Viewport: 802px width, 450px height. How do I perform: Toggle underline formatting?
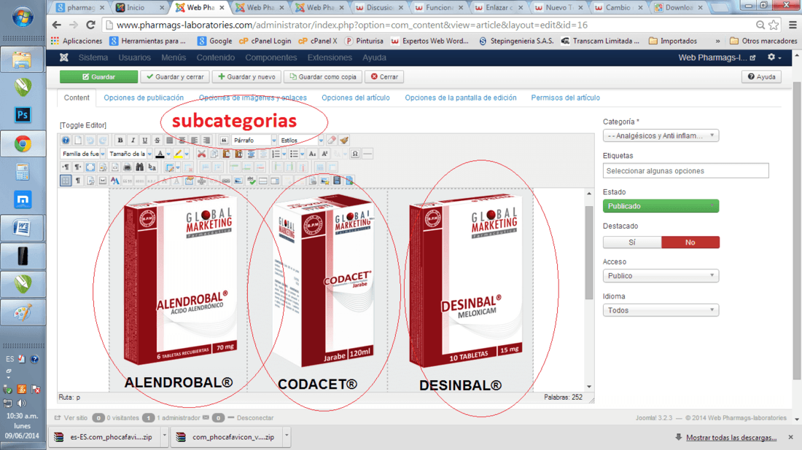coord(145,141)
